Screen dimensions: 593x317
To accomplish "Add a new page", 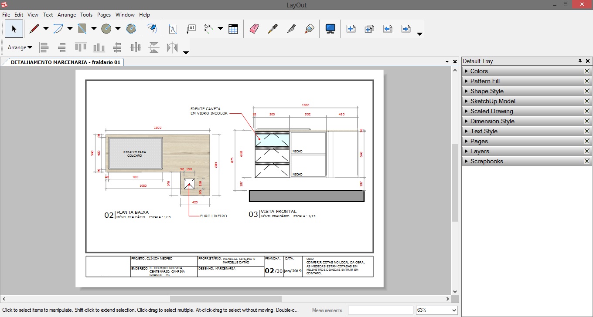I will point(351,28).
